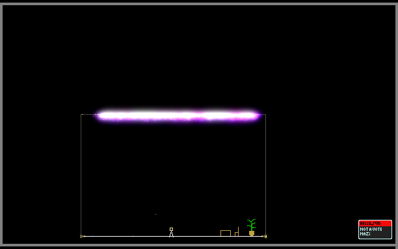Click the emitter at floor's left end
The width and height of the screenshot is (398, 249).
[82, 236]
